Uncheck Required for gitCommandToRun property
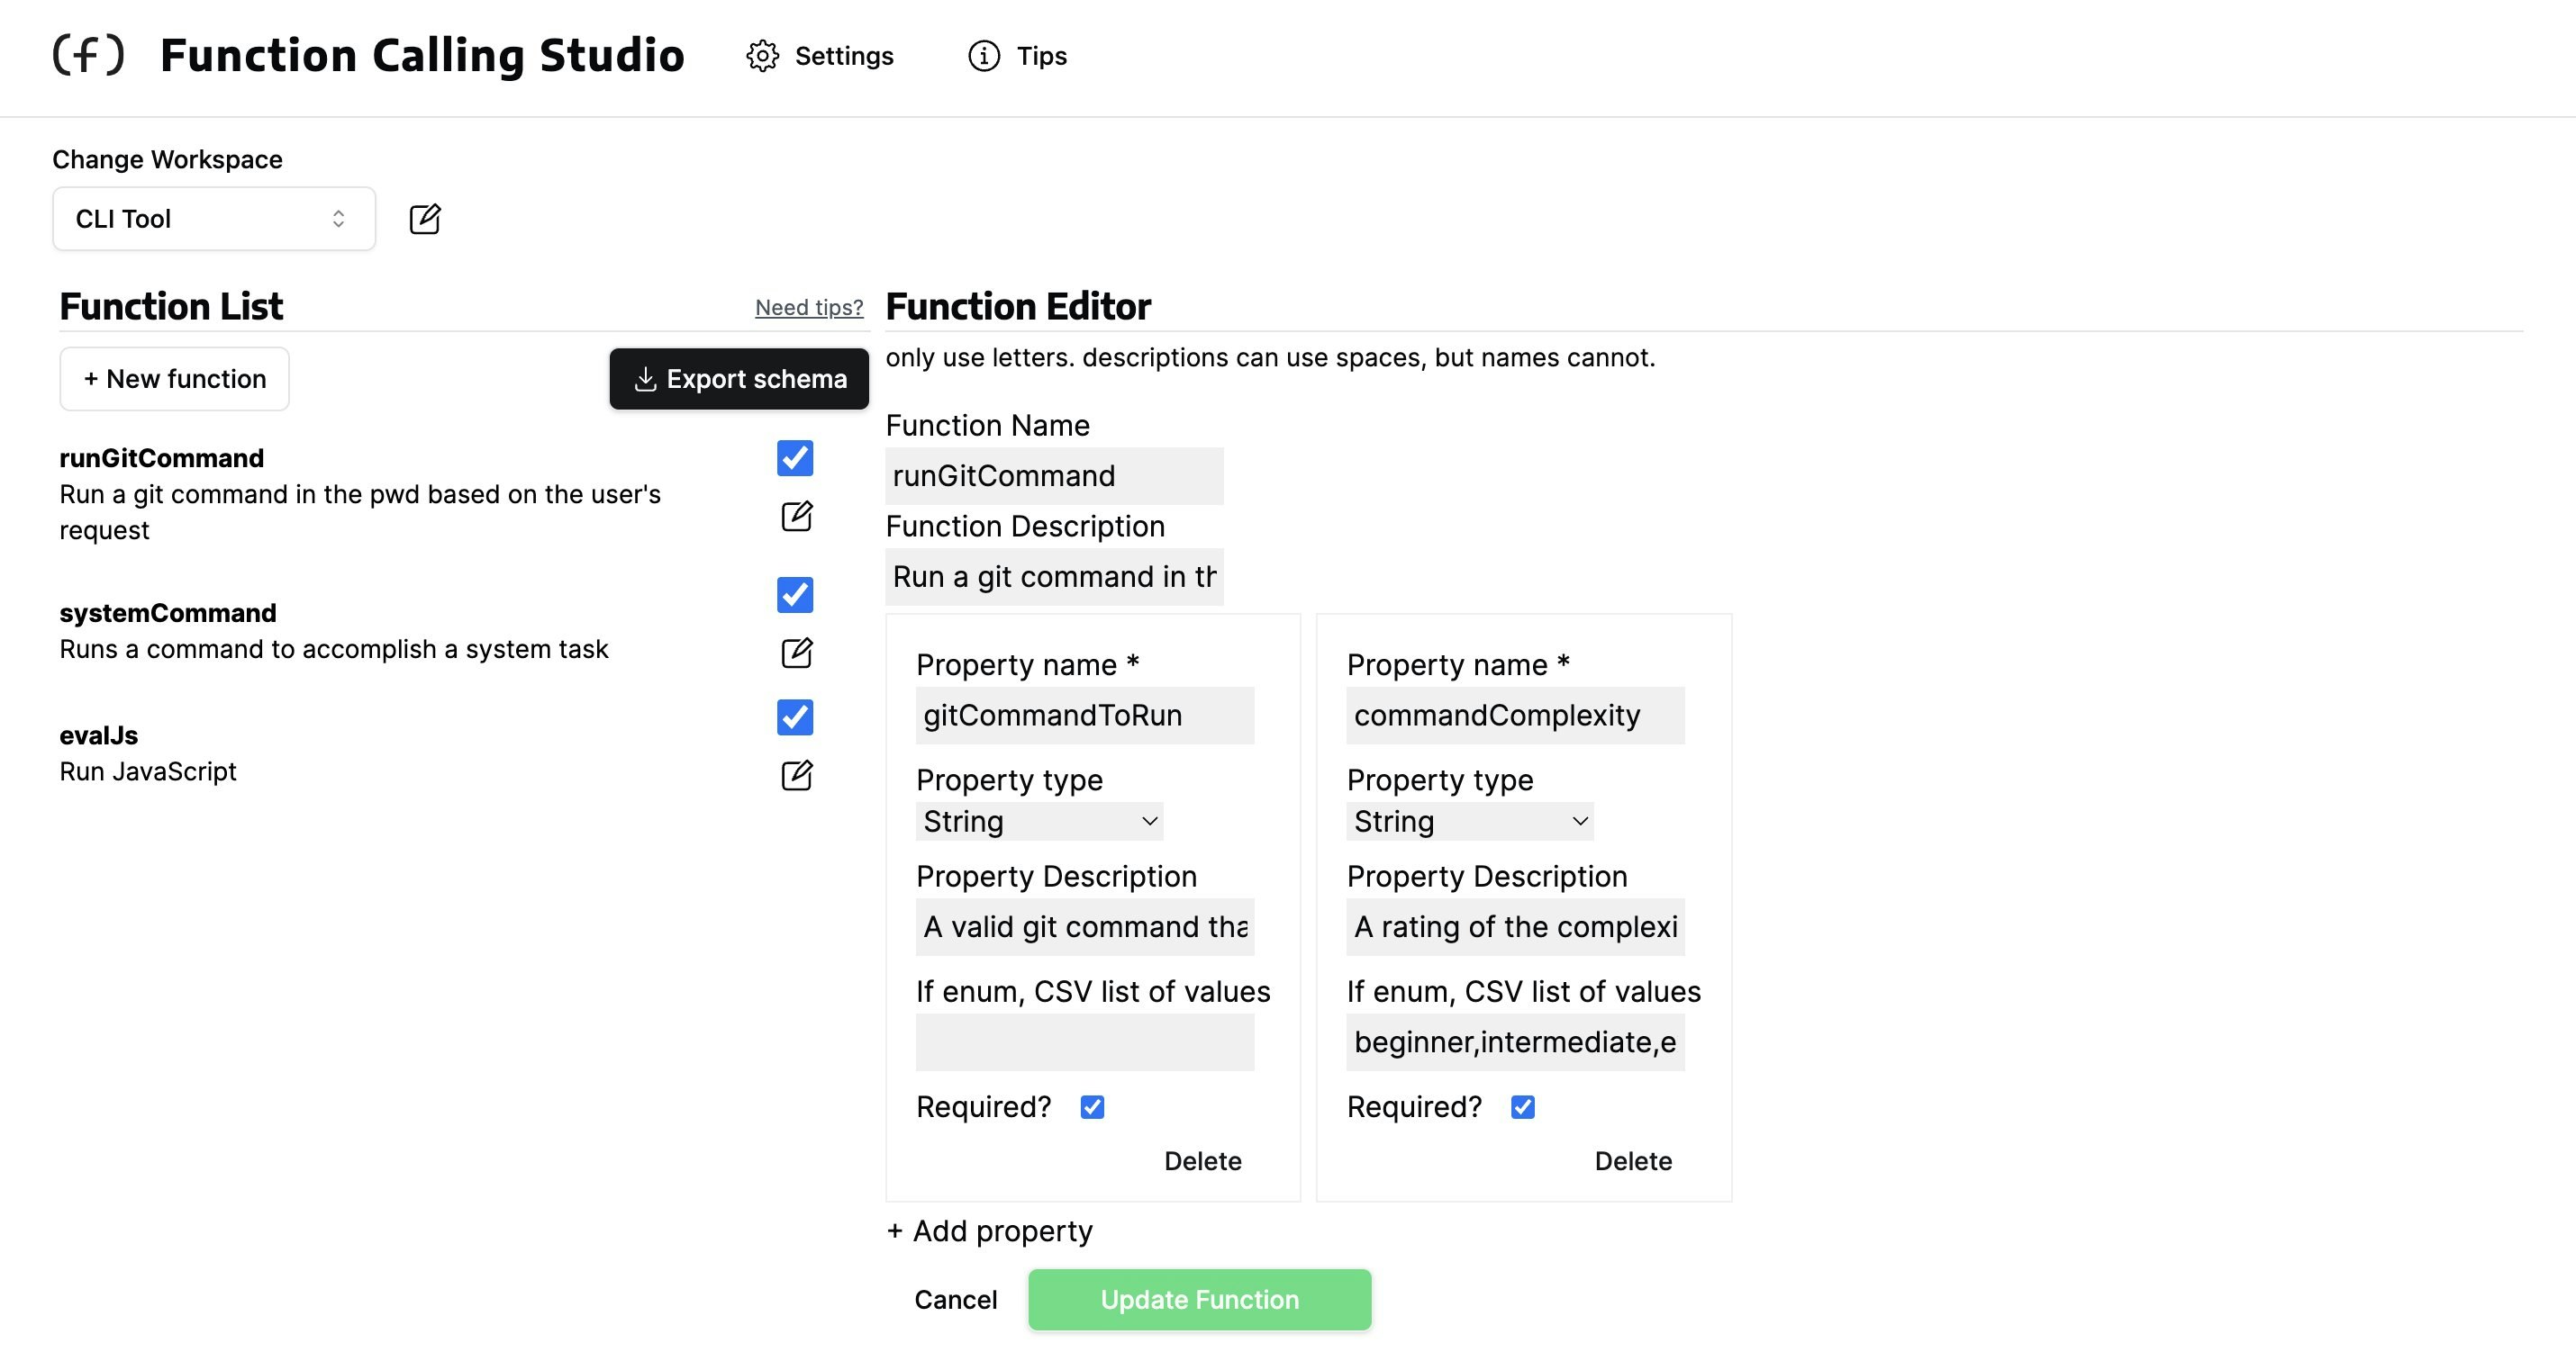Viewport: 2576px width, 1370px height. (1092, 1107)
